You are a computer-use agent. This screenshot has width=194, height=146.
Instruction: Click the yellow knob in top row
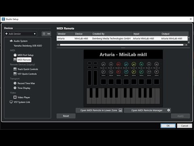[x=134, y=64]
